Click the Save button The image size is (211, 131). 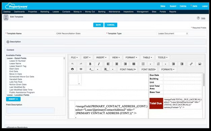pyautogui.click(x=98, y=25)
